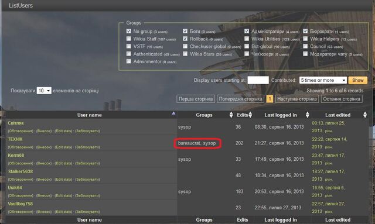
Task: Sort by Last edited column arrows
Action: coord(365,115)
